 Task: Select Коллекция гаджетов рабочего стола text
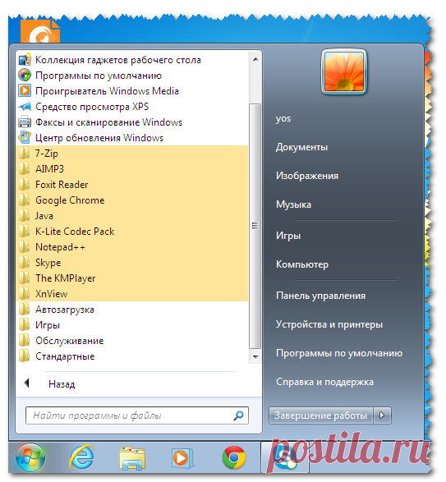118,60
